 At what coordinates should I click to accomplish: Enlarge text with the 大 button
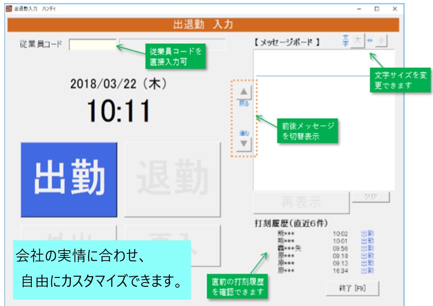pos(357,41)
